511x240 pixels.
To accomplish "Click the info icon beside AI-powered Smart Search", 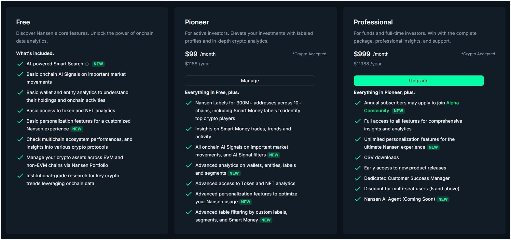I will pos(87,64).
